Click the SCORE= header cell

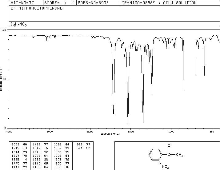(60, 3)
